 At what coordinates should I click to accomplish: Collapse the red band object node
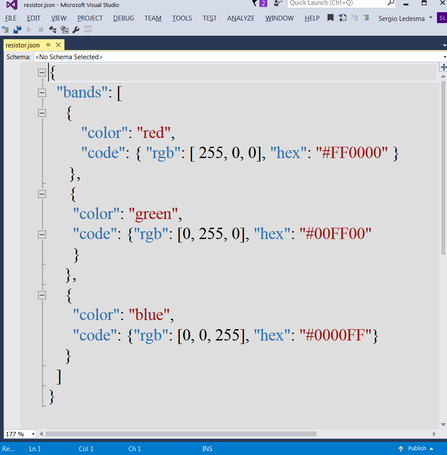tap(42, 113)
